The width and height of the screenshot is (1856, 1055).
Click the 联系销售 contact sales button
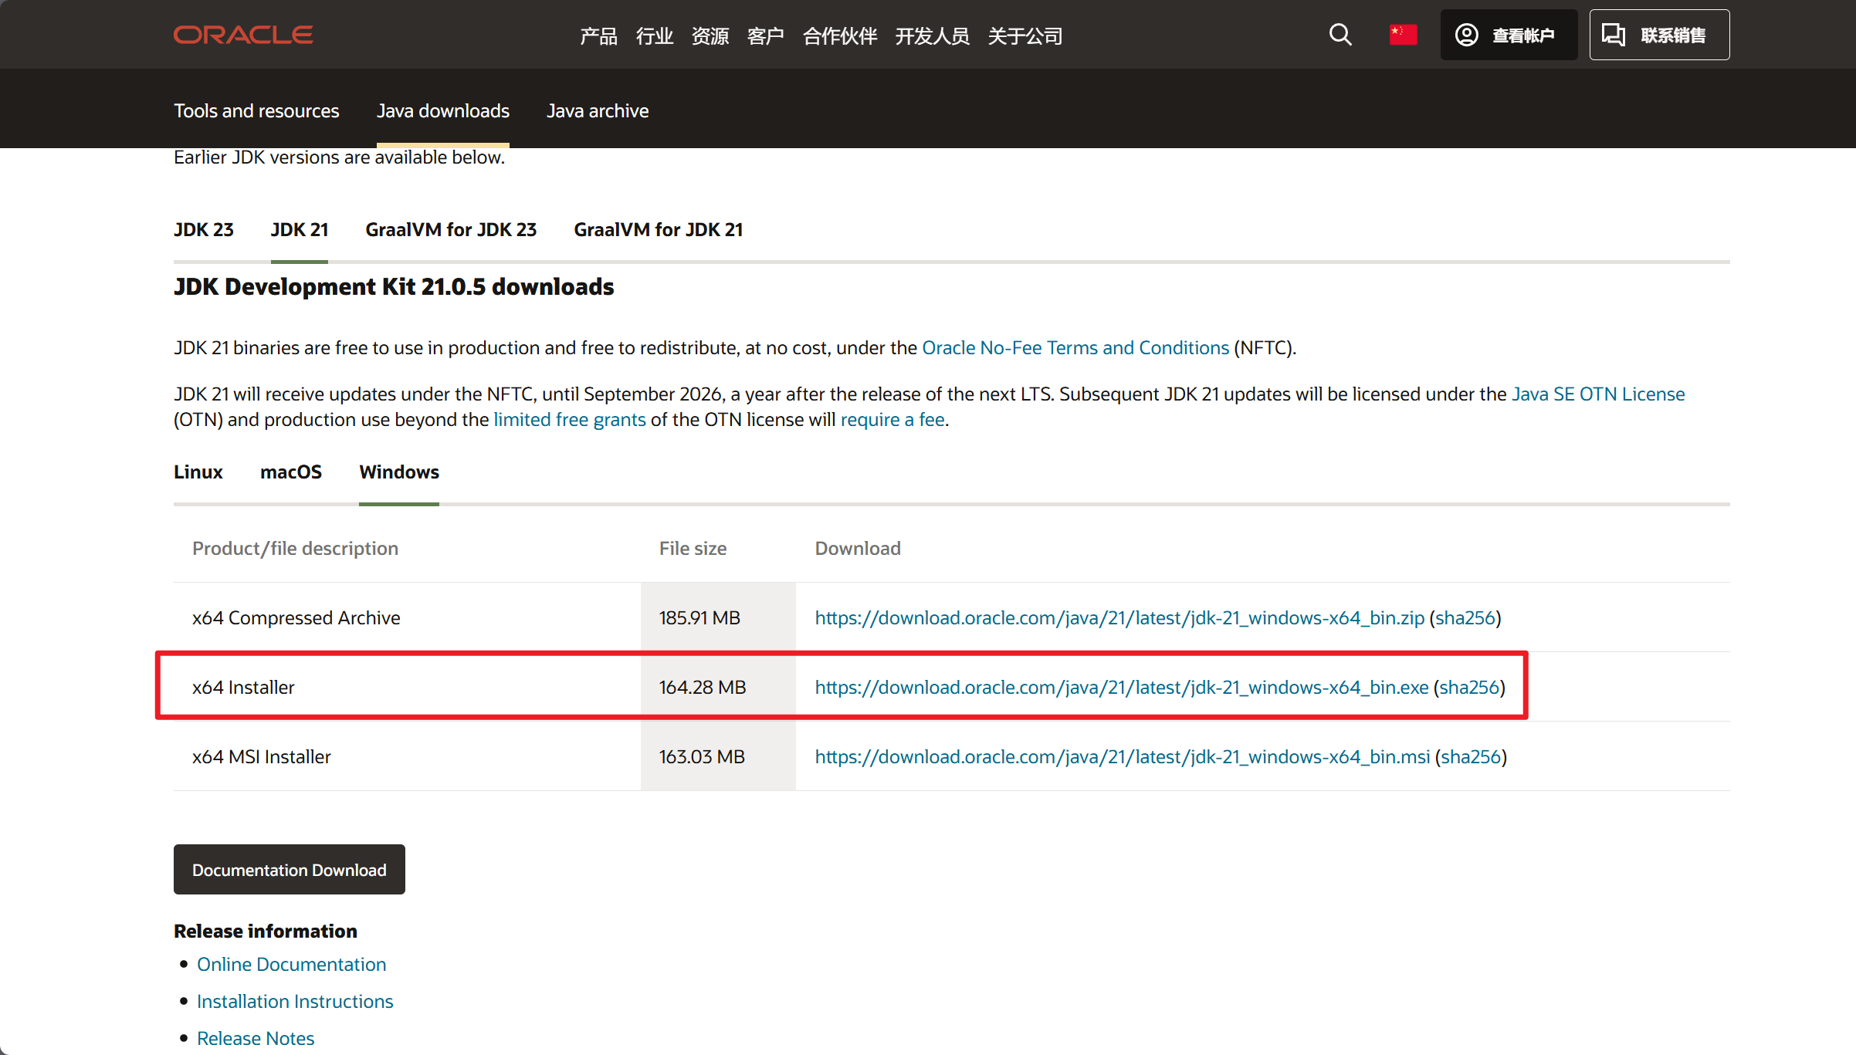[1659, 35]
